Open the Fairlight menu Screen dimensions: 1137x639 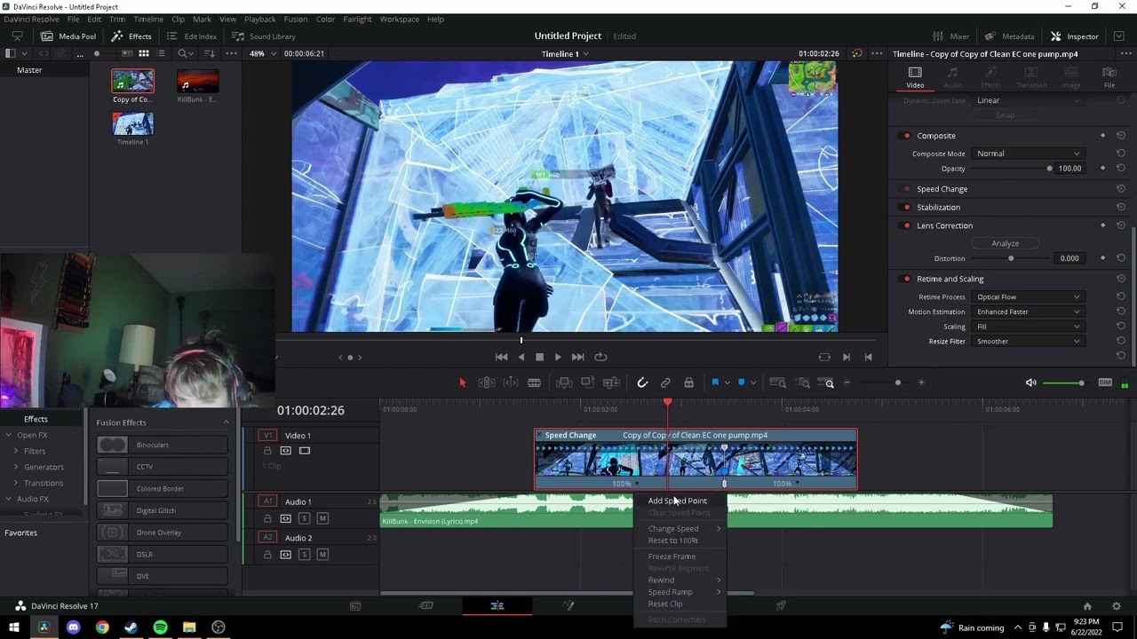355,19
